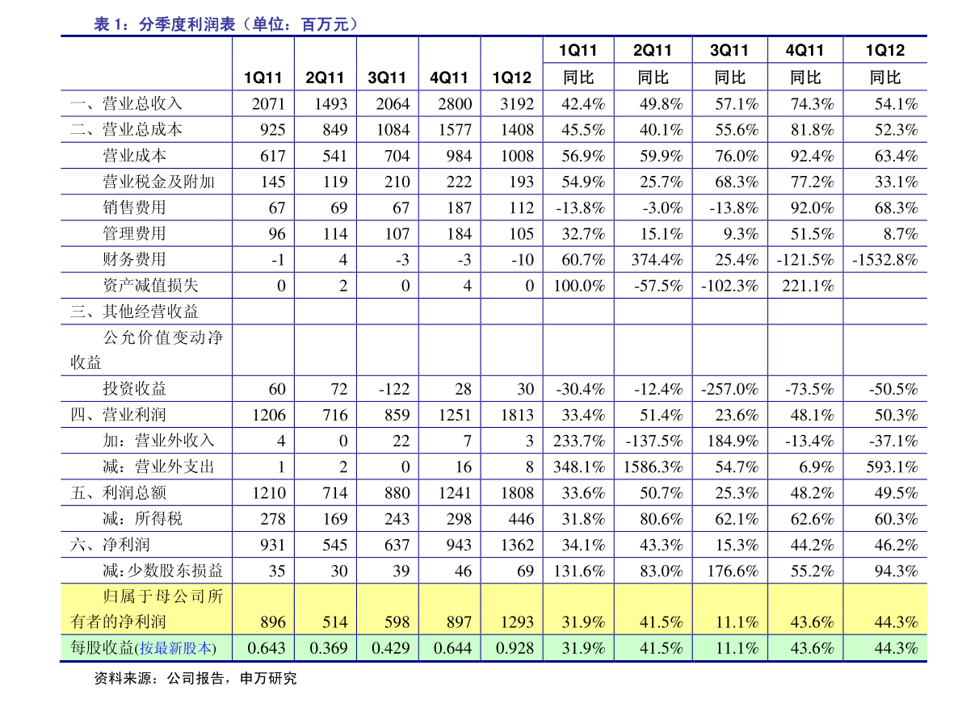Viewport: 962px width, 703px height.
Task: Click revenue value 1493 for 2Q11
Action: [330, 104]
